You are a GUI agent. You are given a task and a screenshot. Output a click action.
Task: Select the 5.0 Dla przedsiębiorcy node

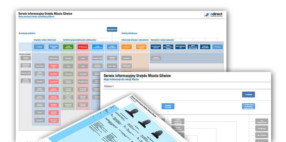point(97,47)
